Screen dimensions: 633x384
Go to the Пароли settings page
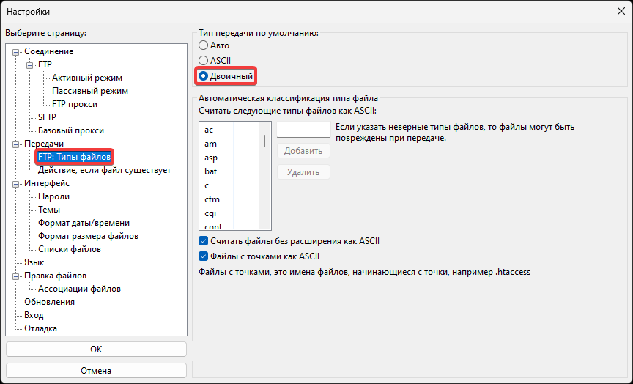53,196
